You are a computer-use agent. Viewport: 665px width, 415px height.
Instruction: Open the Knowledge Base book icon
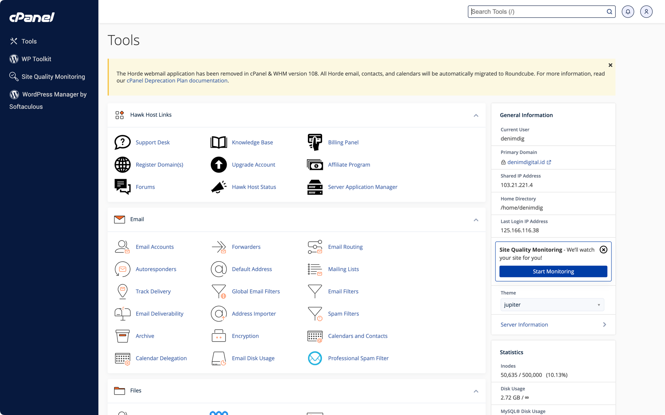point(219,142)
